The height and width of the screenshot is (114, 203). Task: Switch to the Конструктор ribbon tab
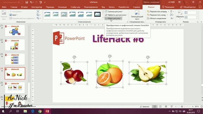(37, 7)
